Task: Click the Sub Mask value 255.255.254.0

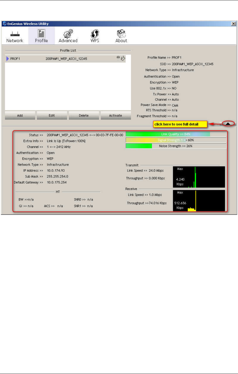Action: tap(58, 176)
